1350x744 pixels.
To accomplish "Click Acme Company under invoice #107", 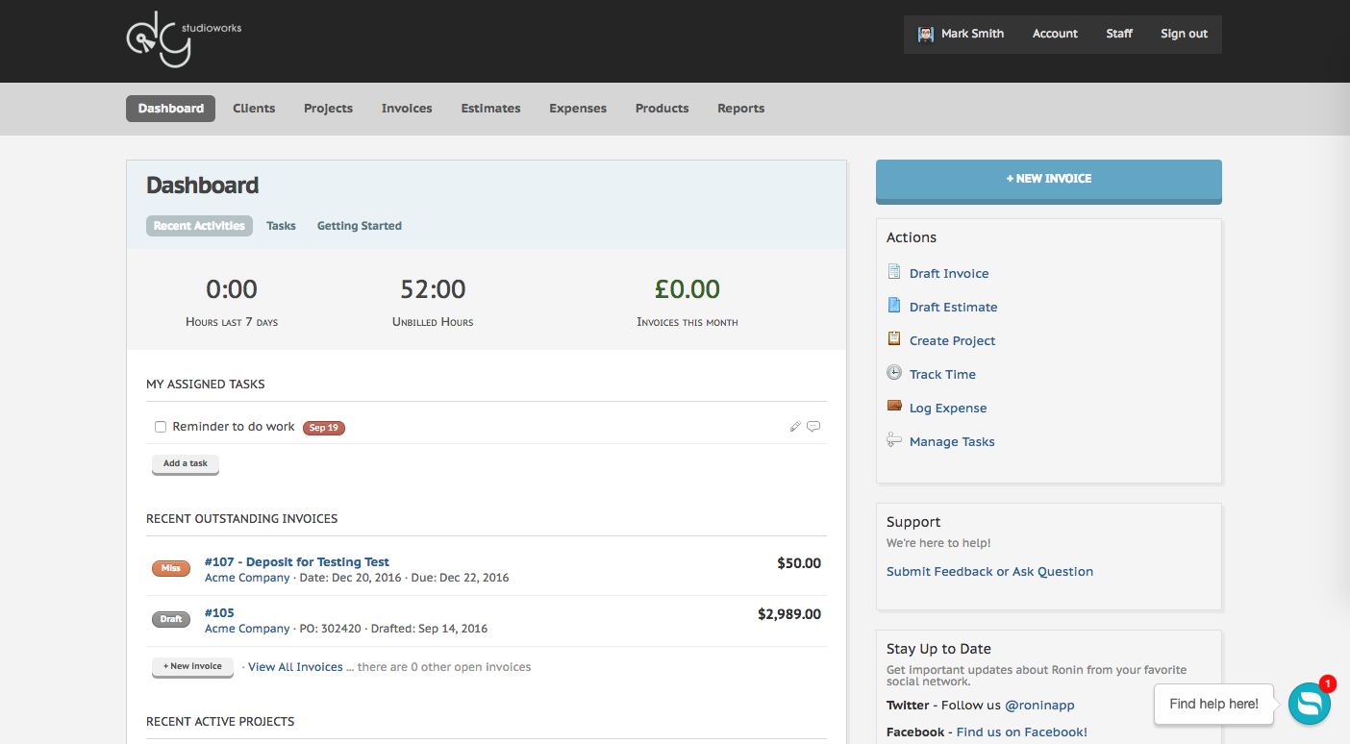I will [247, 578].
